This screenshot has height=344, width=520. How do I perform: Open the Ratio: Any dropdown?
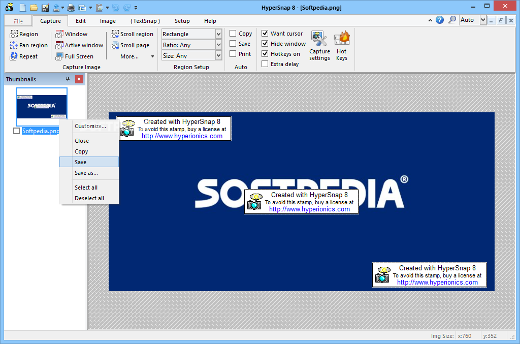218,45
